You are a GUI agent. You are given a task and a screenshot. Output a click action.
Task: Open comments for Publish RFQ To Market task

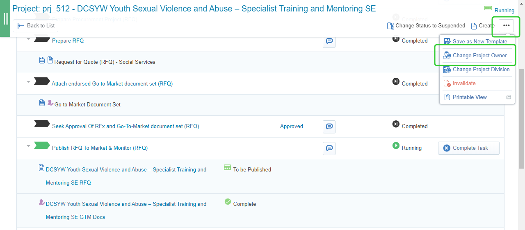pyautogui.click(x=329, y=148)
